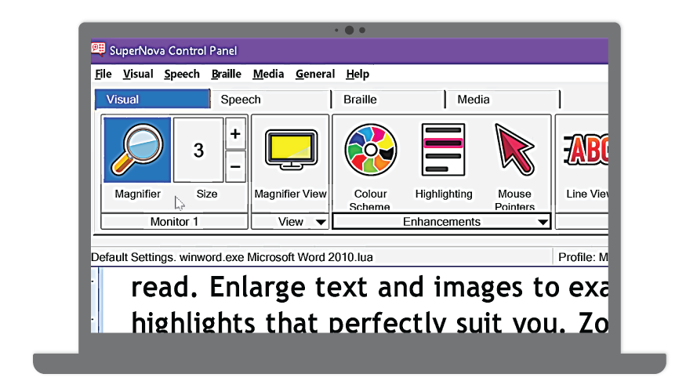Image resolution: width=697 pixels, height=392 pixels.
Task: Open the Braille menu
Action: [227, 74]
